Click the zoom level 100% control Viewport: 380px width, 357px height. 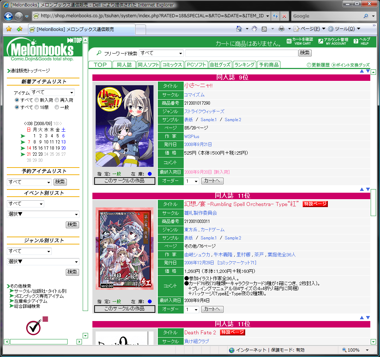[356, 350]
